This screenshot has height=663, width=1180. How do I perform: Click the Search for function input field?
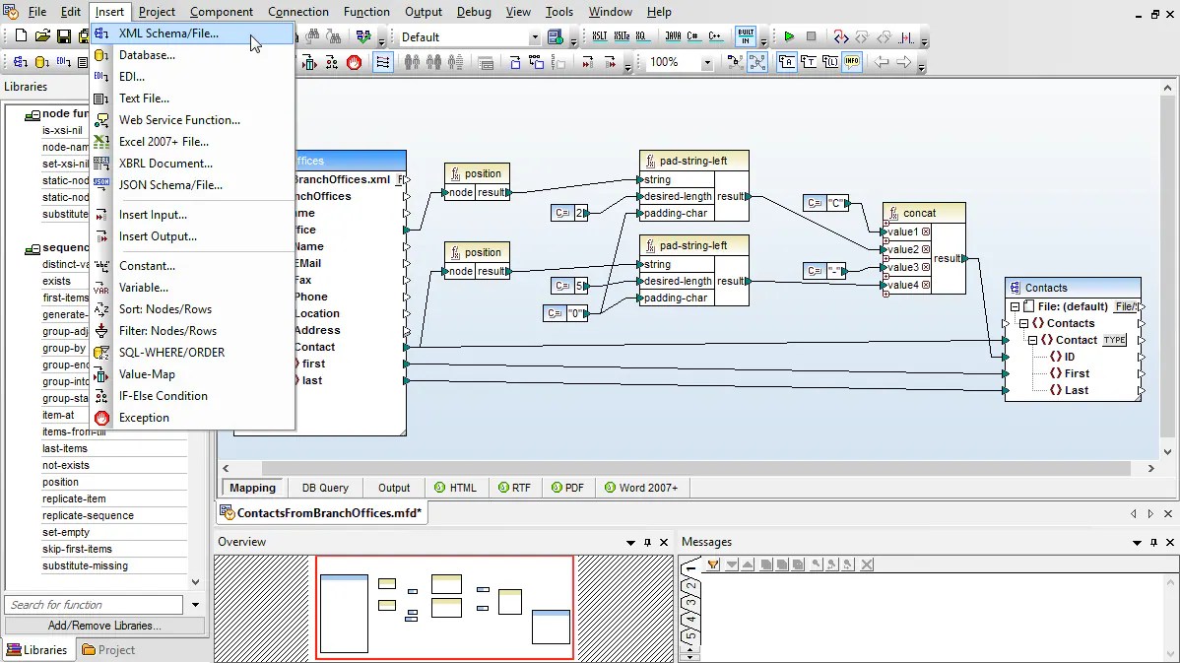(95, 605)
